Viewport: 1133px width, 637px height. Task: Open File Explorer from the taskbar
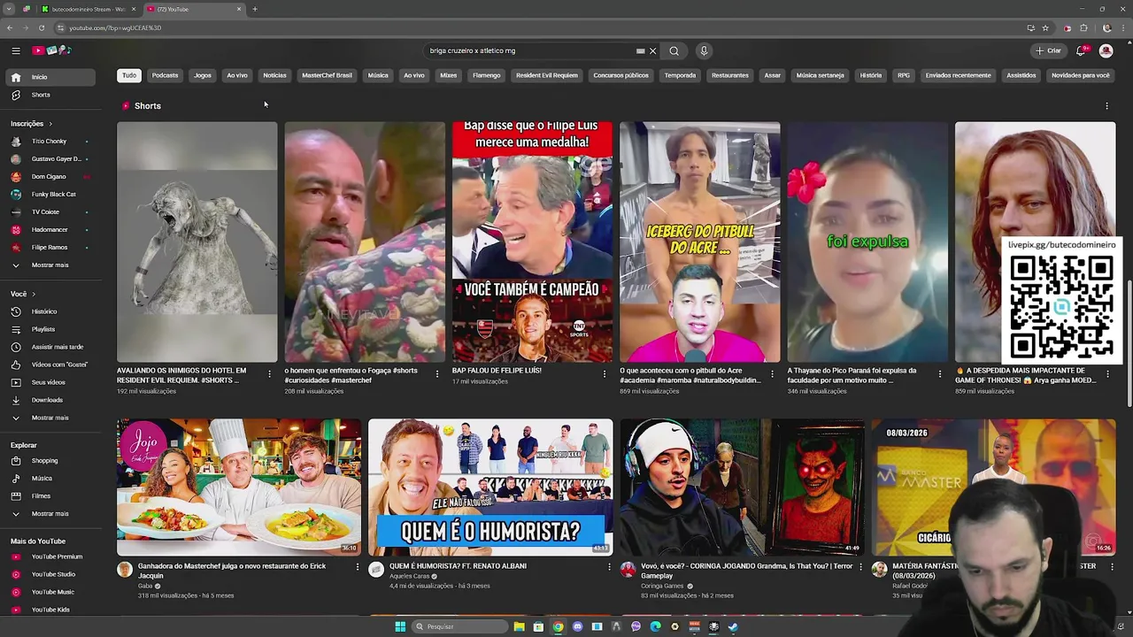tap(519, 626)
